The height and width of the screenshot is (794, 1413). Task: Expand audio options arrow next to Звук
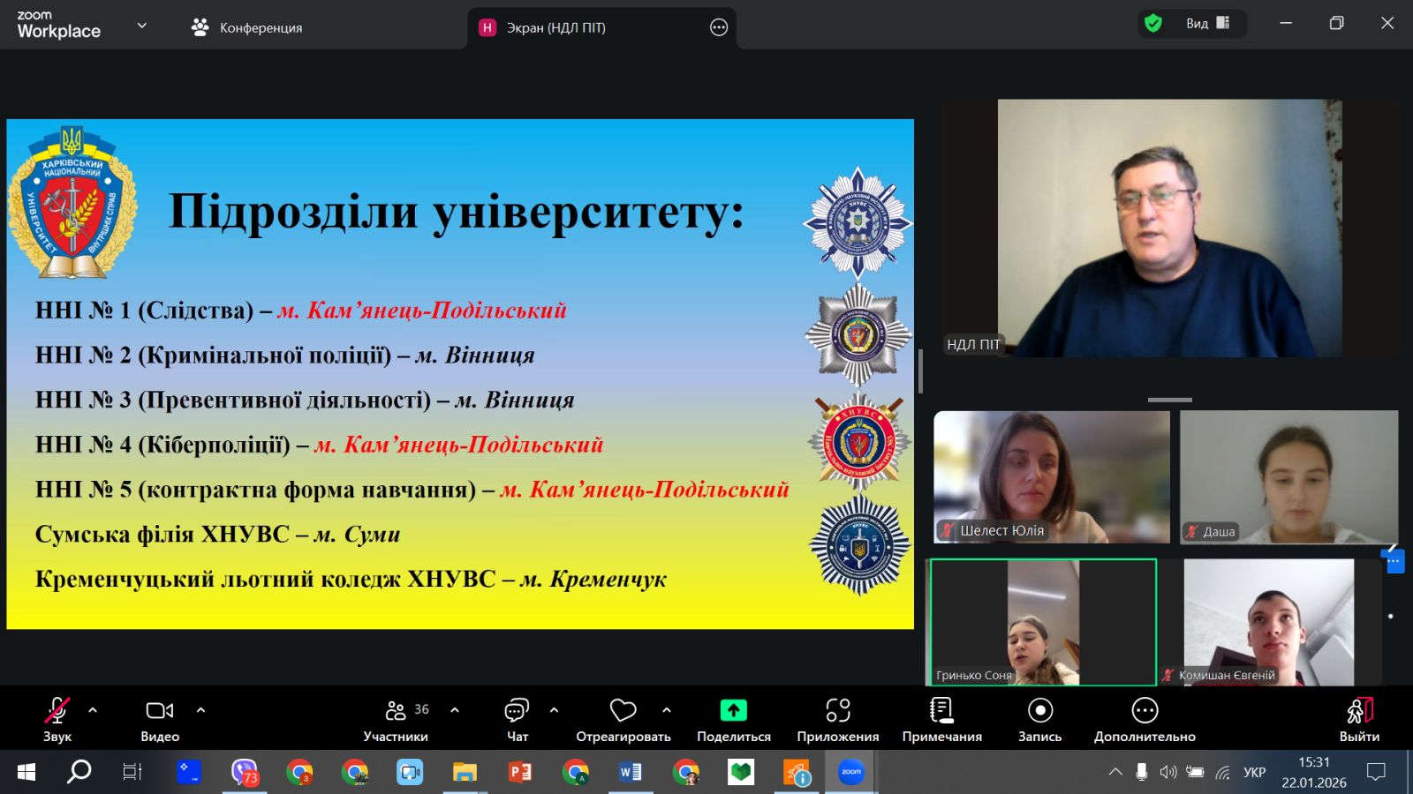point(93,710)
